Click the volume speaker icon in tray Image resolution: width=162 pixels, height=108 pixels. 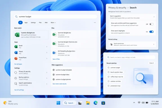143,103
